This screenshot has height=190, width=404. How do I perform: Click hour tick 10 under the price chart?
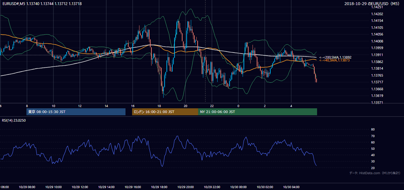53,106
